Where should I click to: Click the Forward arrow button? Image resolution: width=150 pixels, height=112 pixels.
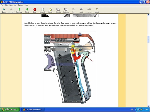click(x=11, y=10)
